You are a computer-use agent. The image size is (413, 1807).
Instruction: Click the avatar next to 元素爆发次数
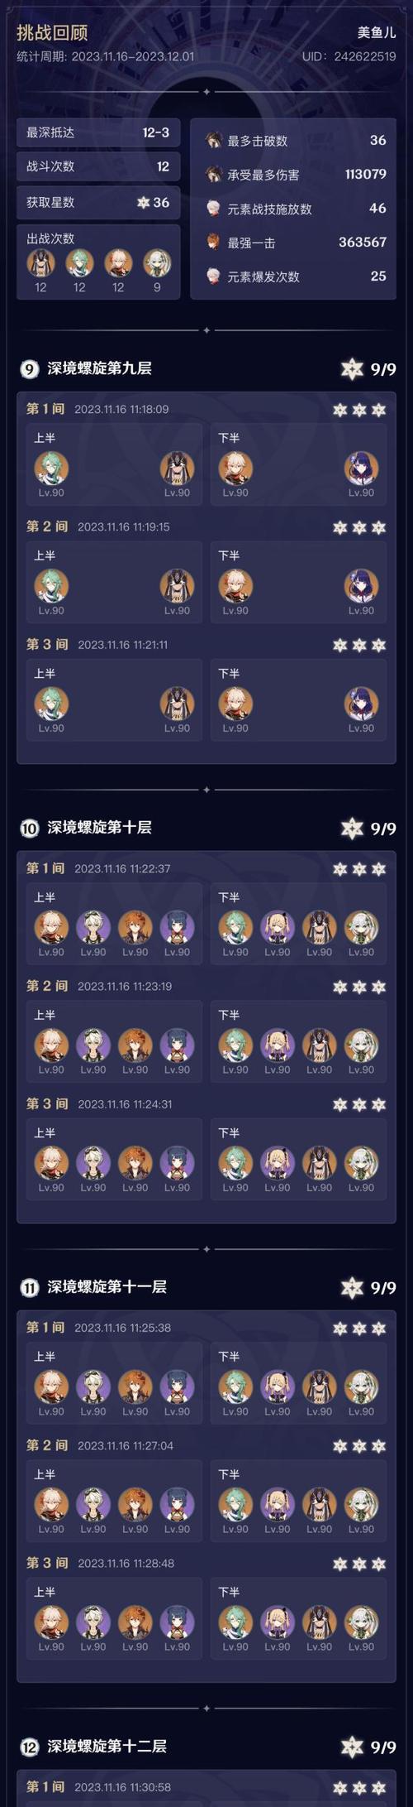coord(214,276)
